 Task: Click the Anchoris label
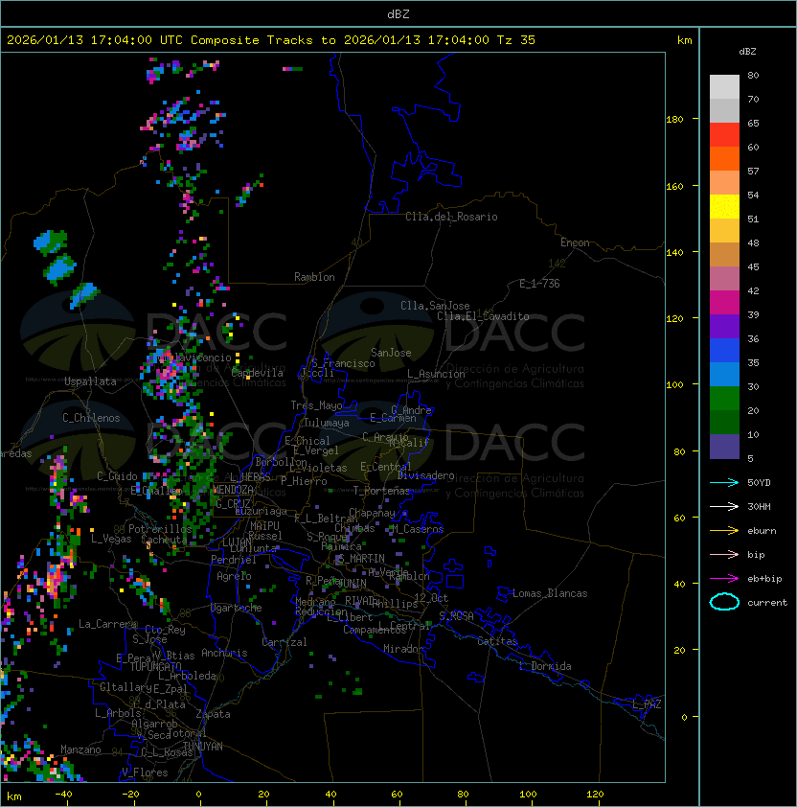pyautogui.click(x=224, y=653)
